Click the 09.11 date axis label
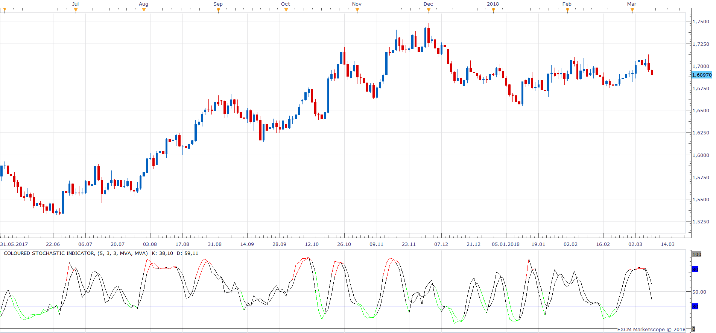716x333 pixels. 377,244
